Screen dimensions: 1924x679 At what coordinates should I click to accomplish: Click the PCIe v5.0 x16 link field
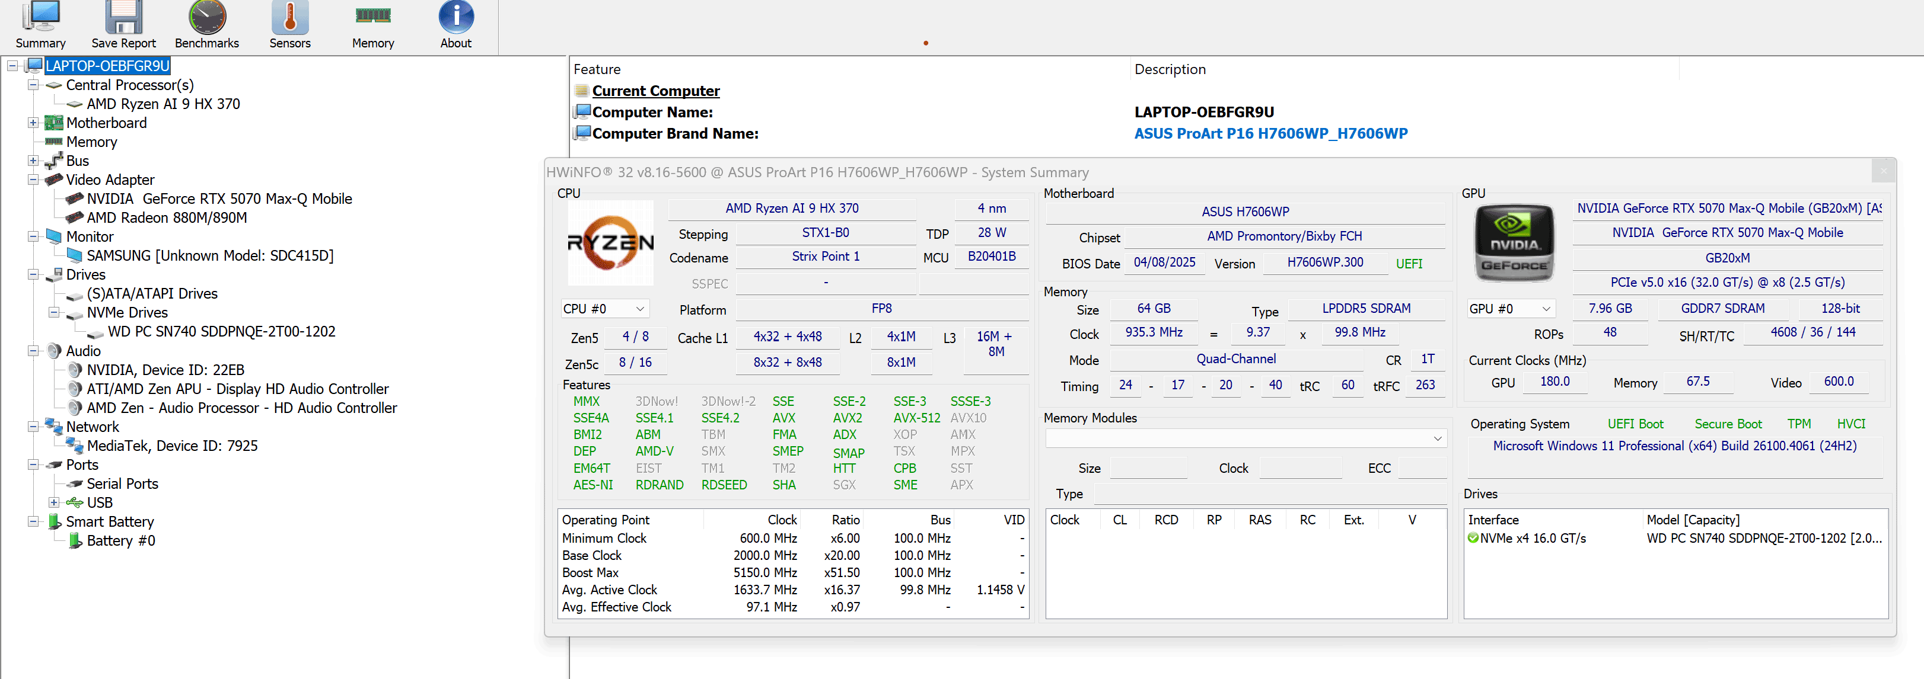(1727, 283)
